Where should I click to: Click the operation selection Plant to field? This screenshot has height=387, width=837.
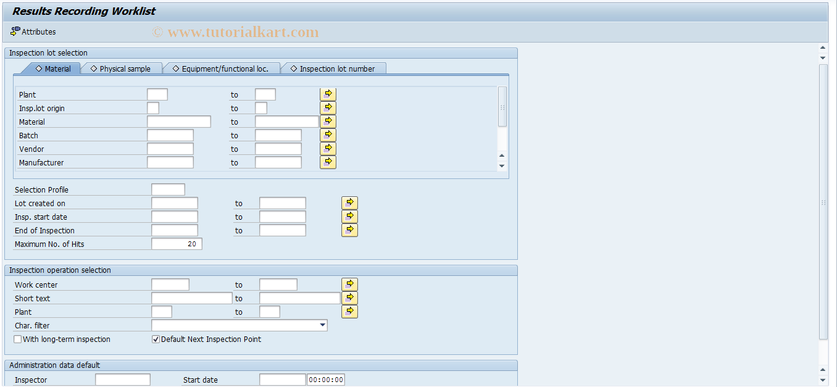pos(270,312)
